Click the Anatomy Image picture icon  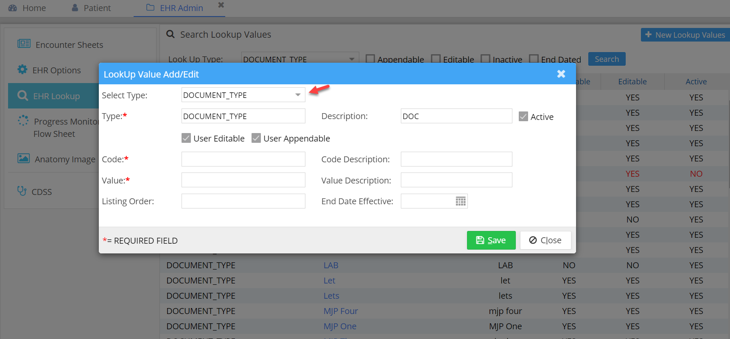click(x=23, y=158)
